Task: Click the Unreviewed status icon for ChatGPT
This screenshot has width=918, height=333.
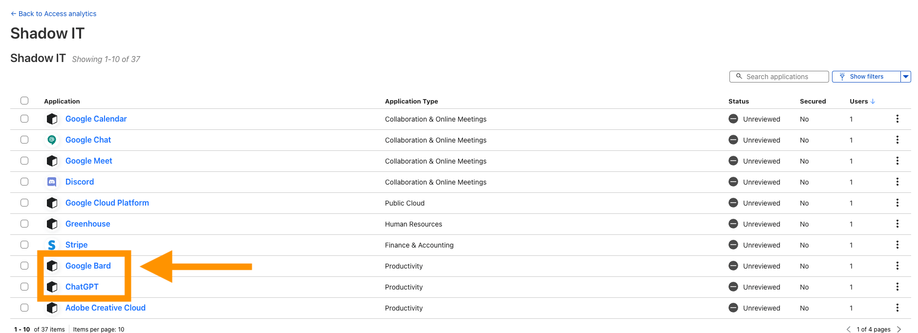Action: click(x=733, y=287)
